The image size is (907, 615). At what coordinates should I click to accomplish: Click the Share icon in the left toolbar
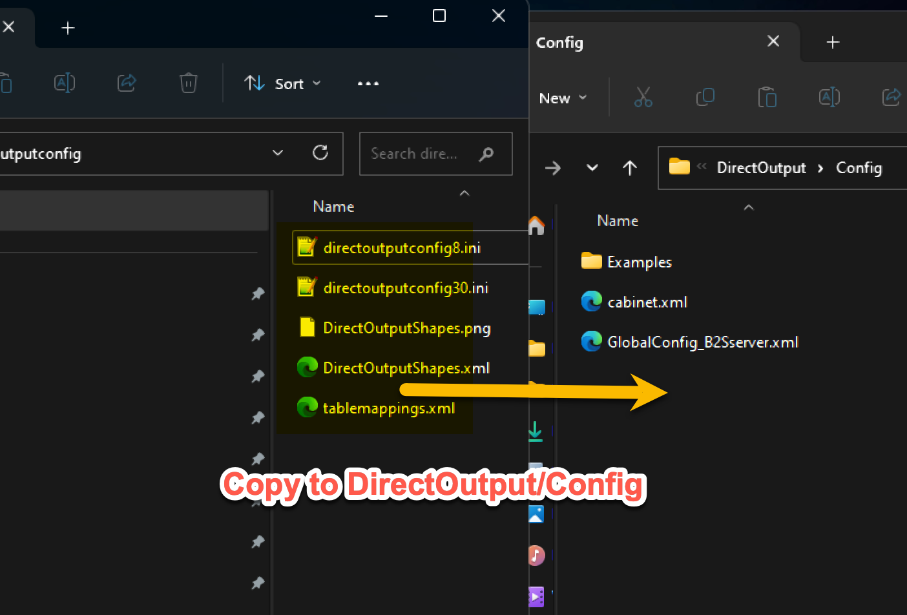(127, 83)
